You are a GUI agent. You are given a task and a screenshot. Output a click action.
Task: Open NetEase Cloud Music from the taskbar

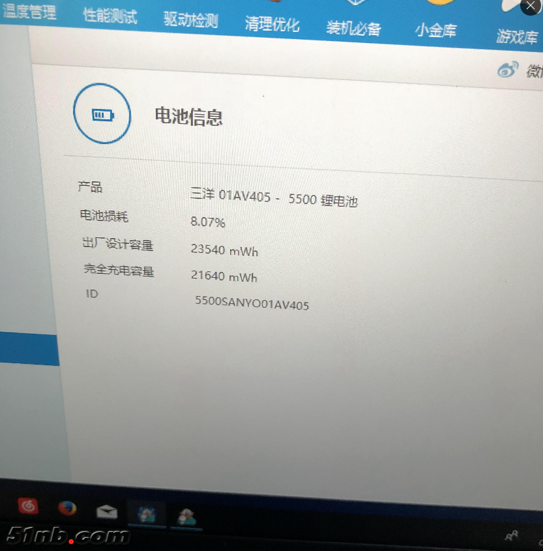(x=28, y=506)
